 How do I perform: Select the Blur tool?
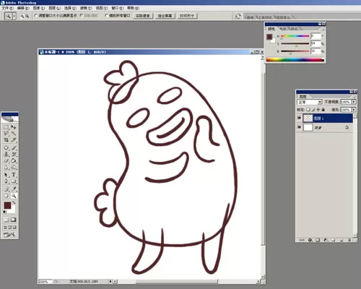6,167
